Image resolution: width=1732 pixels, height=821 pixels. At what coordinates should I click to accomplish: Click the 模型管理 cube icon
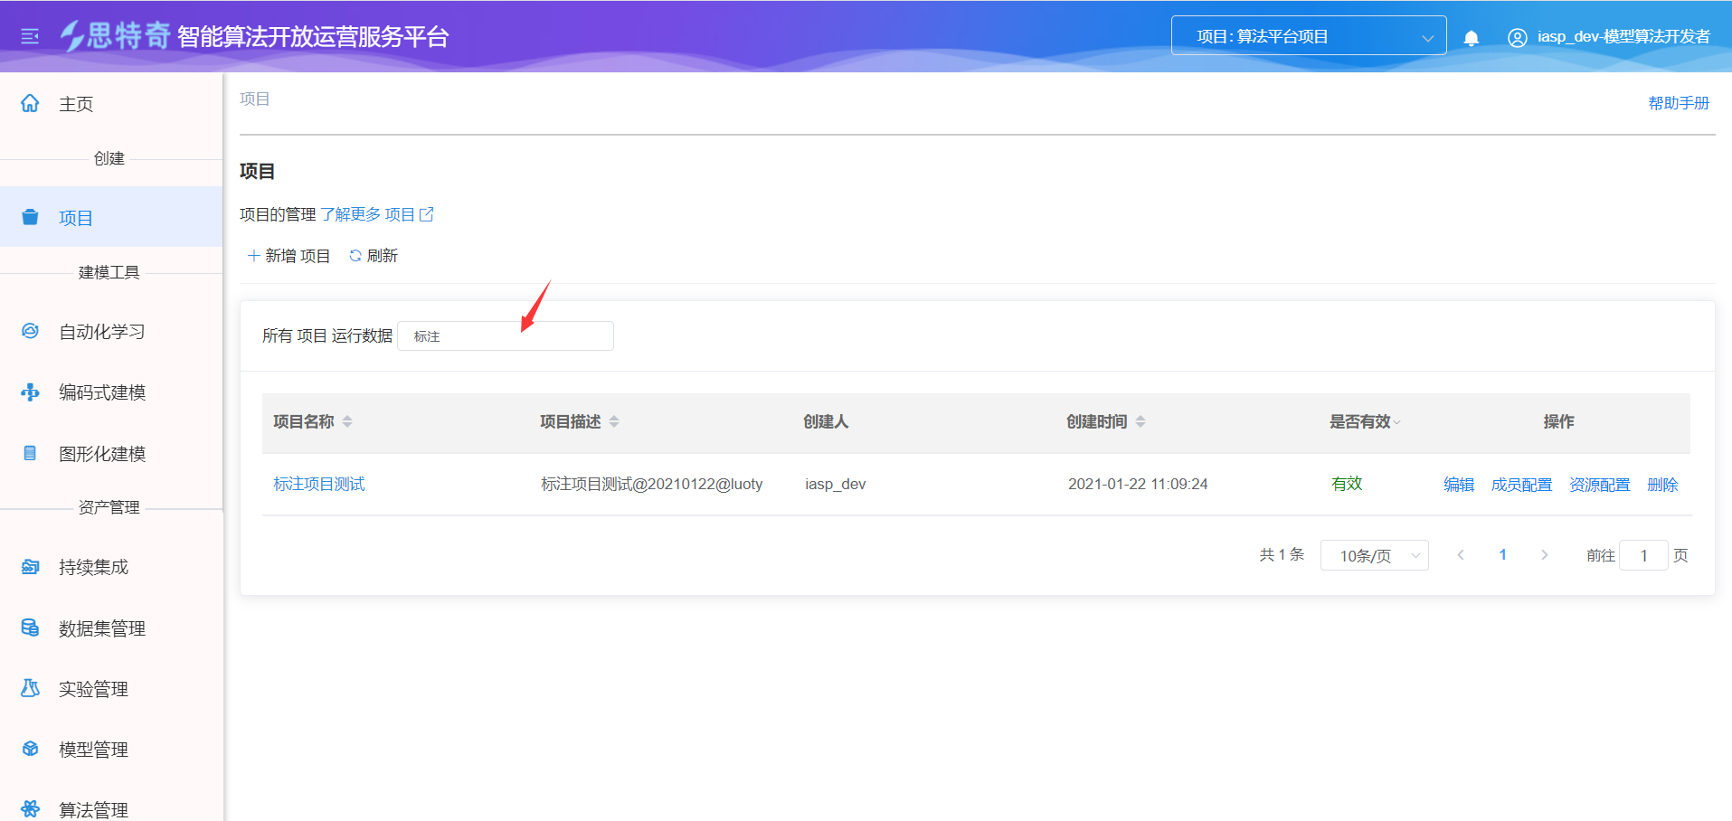[x=30, y=749]
